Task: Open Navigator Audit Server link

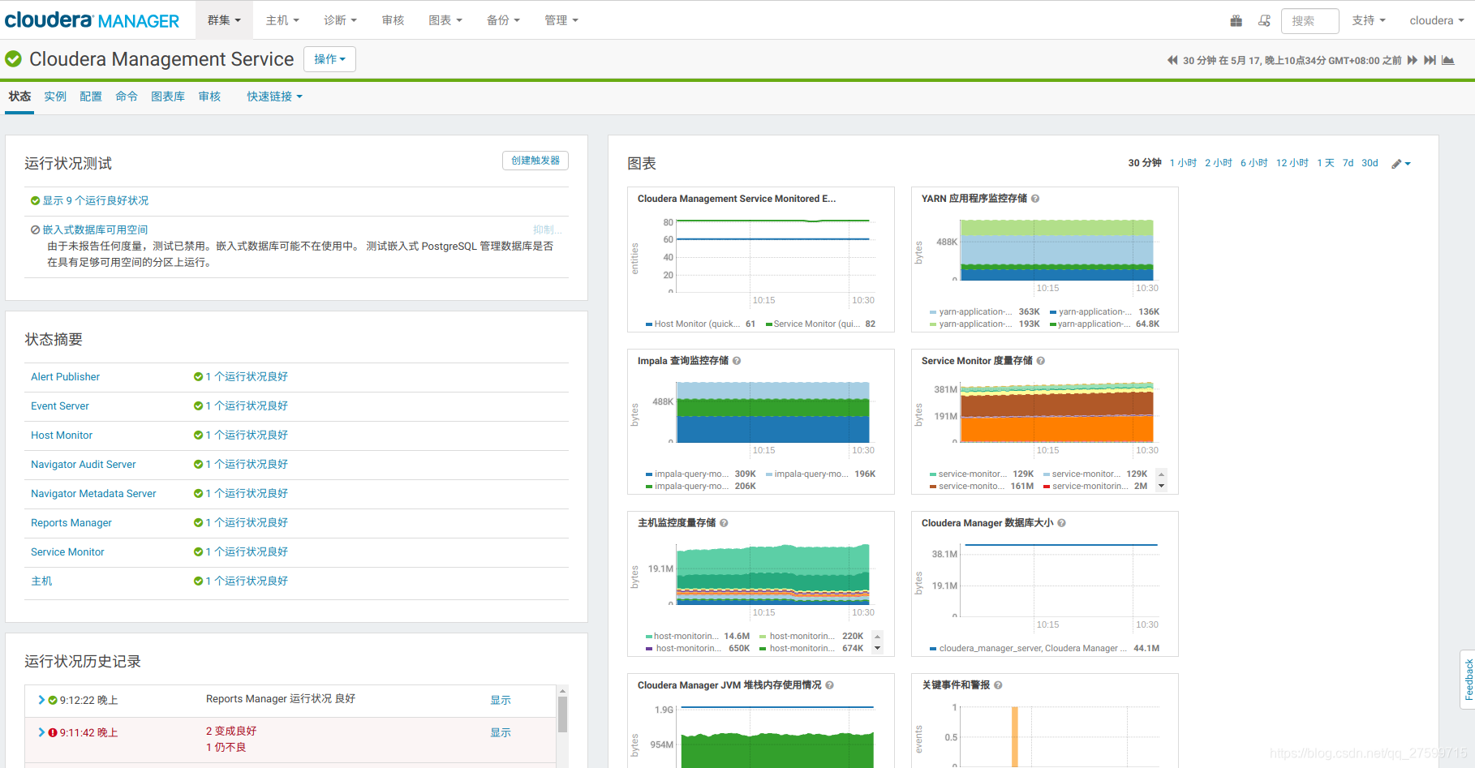Action: pyautogui.click(x=84, y=465)
